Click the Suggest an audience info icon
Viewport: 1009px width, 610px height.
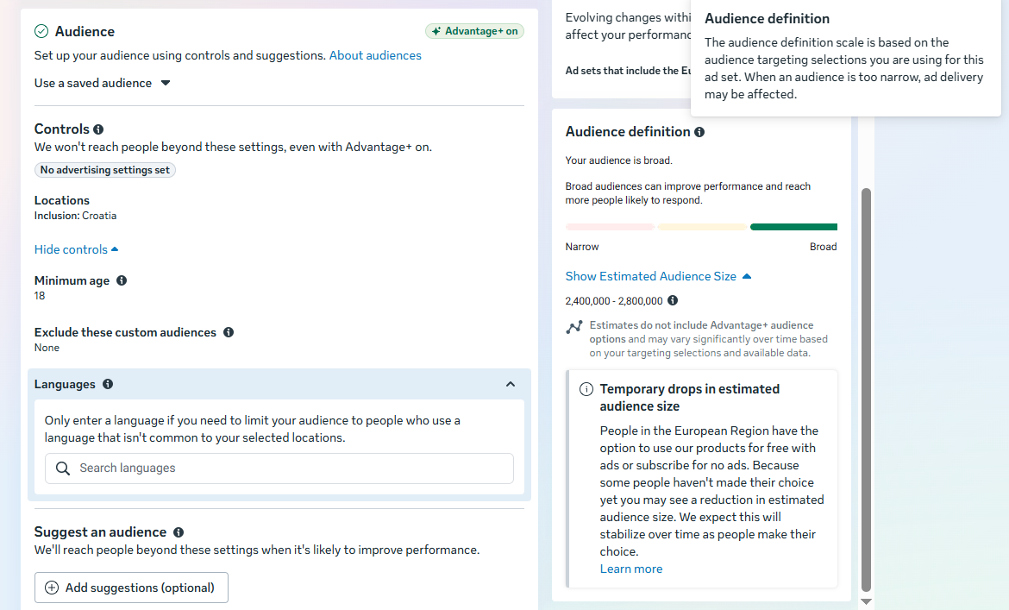[x=179, y=532]
